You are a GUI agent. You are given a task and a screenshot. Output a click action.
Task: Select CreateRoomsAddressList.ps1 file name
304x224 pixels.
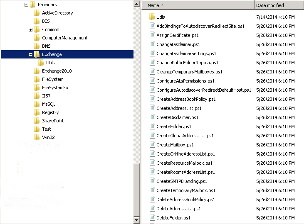point(185,172)
